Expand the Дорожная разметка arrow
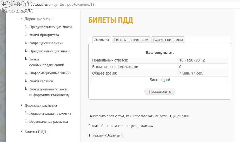 [x=21, y=105]
